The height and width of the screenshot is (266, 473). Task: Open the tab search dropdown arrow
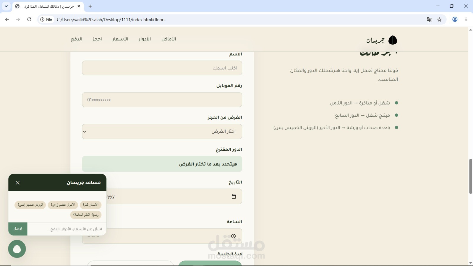pos(6,6)
